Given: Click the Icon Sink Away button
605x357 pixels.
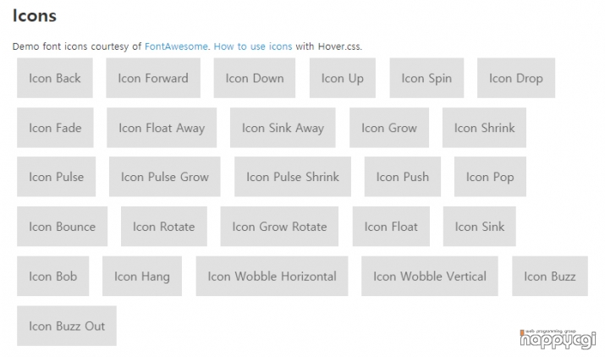Looking at the screenshot, I should pyautogui.click(x=283, y=128).
